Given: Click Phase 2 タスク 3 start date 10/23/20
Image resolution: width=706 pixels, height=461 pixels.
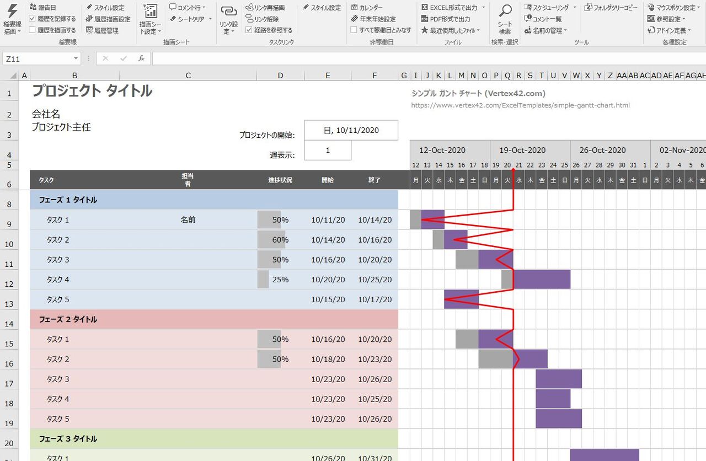Looking at the screenshot, I should coord(328,379).
